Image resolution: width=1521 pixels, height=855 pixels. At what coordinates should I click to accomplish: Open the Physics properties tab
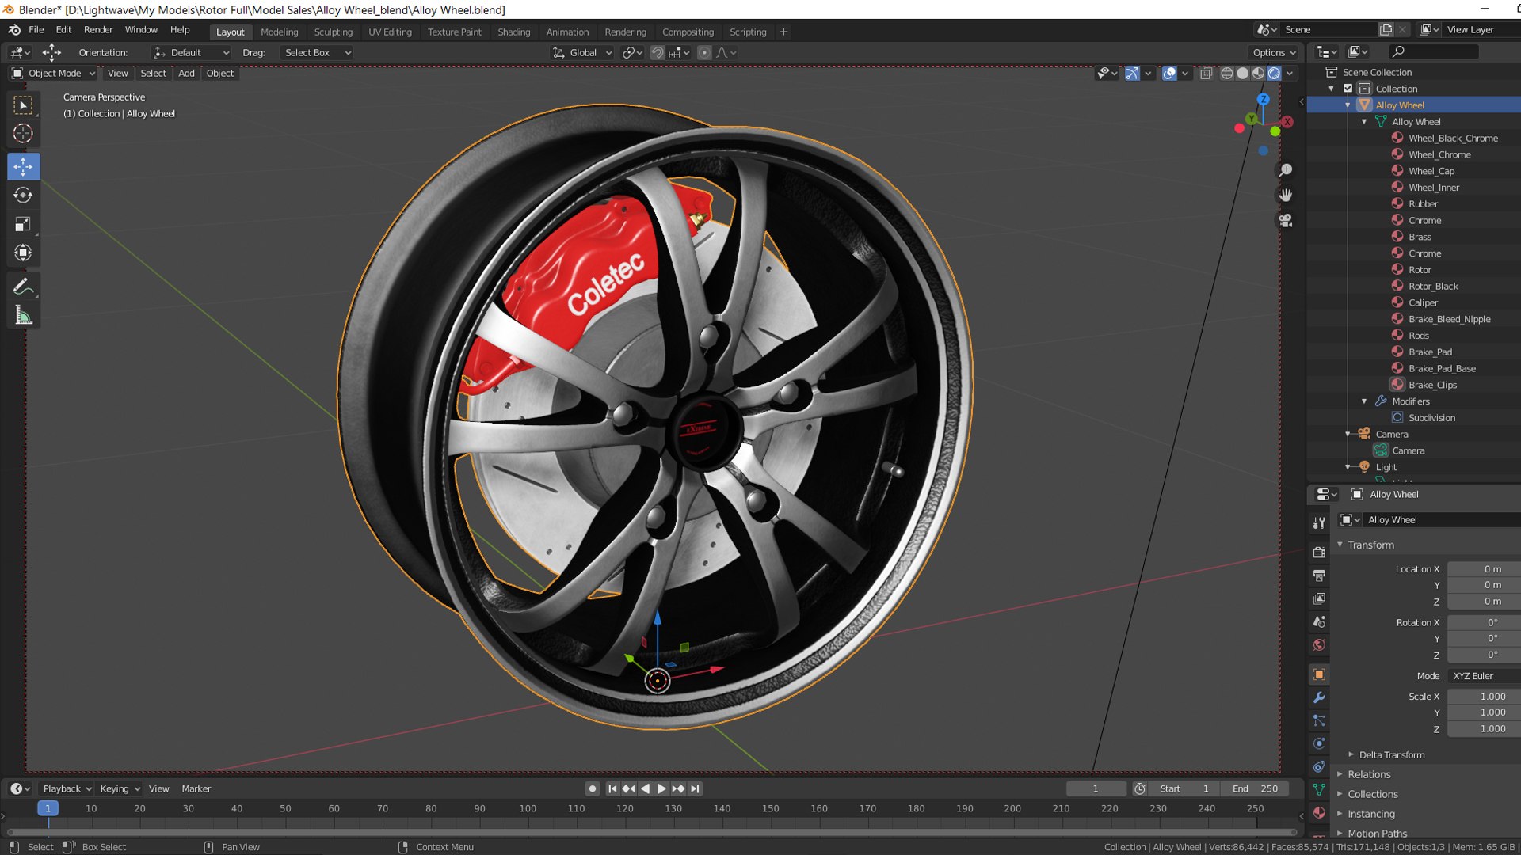click(1319, 743)
